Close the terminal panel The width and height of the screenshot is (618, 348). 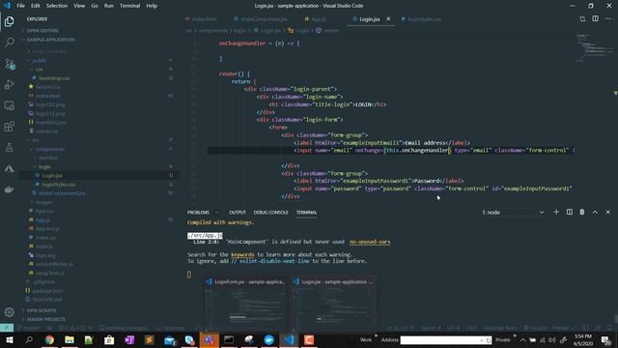(607, 212)
